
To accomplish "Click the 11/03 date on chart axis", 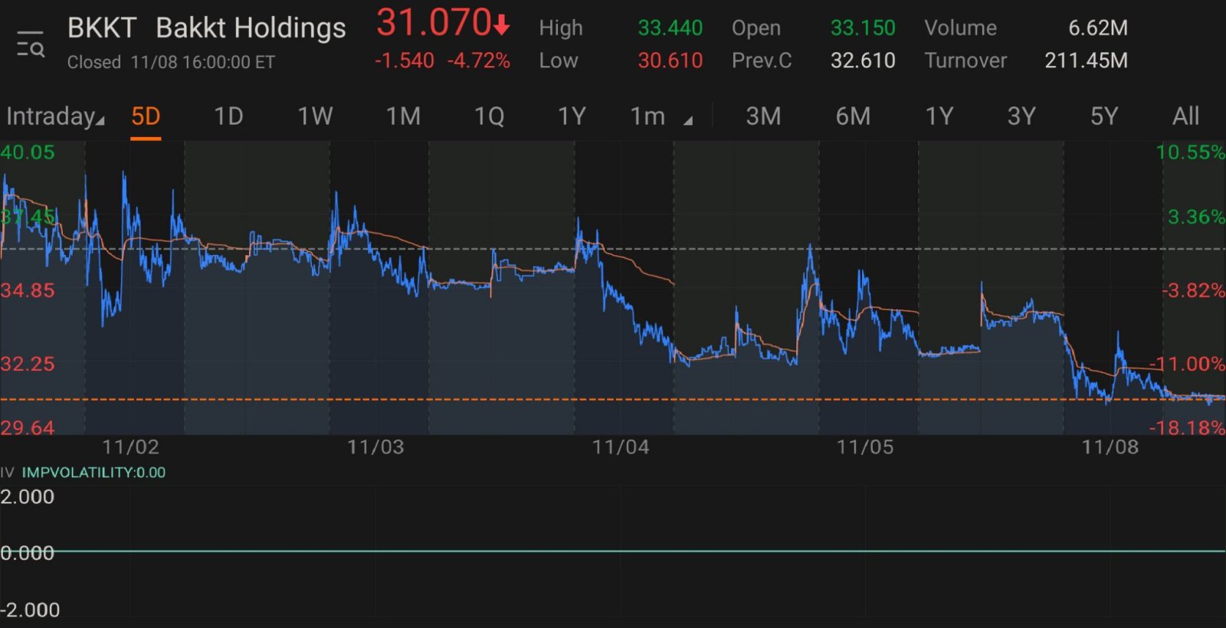I will (x=375, y=447).
